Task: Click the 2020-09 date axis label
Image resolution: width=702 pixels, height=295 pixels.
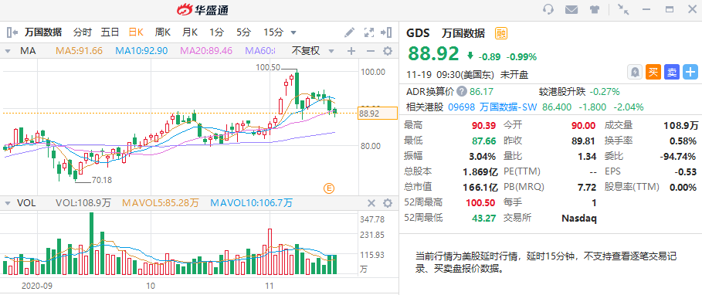Action: coord(38,286)
